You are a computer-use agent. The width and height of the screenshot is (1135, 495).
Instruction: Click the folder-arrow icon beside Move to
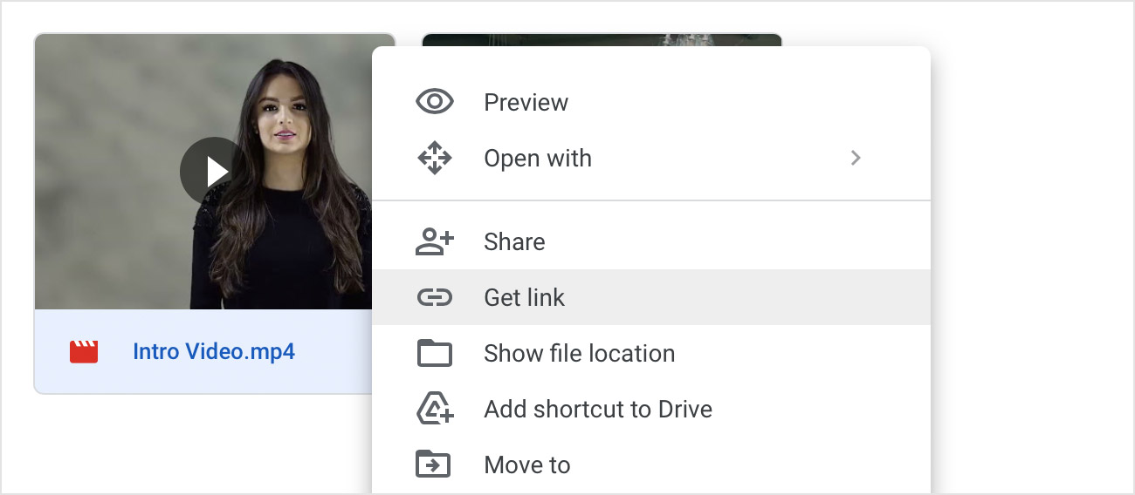[434, 464]
